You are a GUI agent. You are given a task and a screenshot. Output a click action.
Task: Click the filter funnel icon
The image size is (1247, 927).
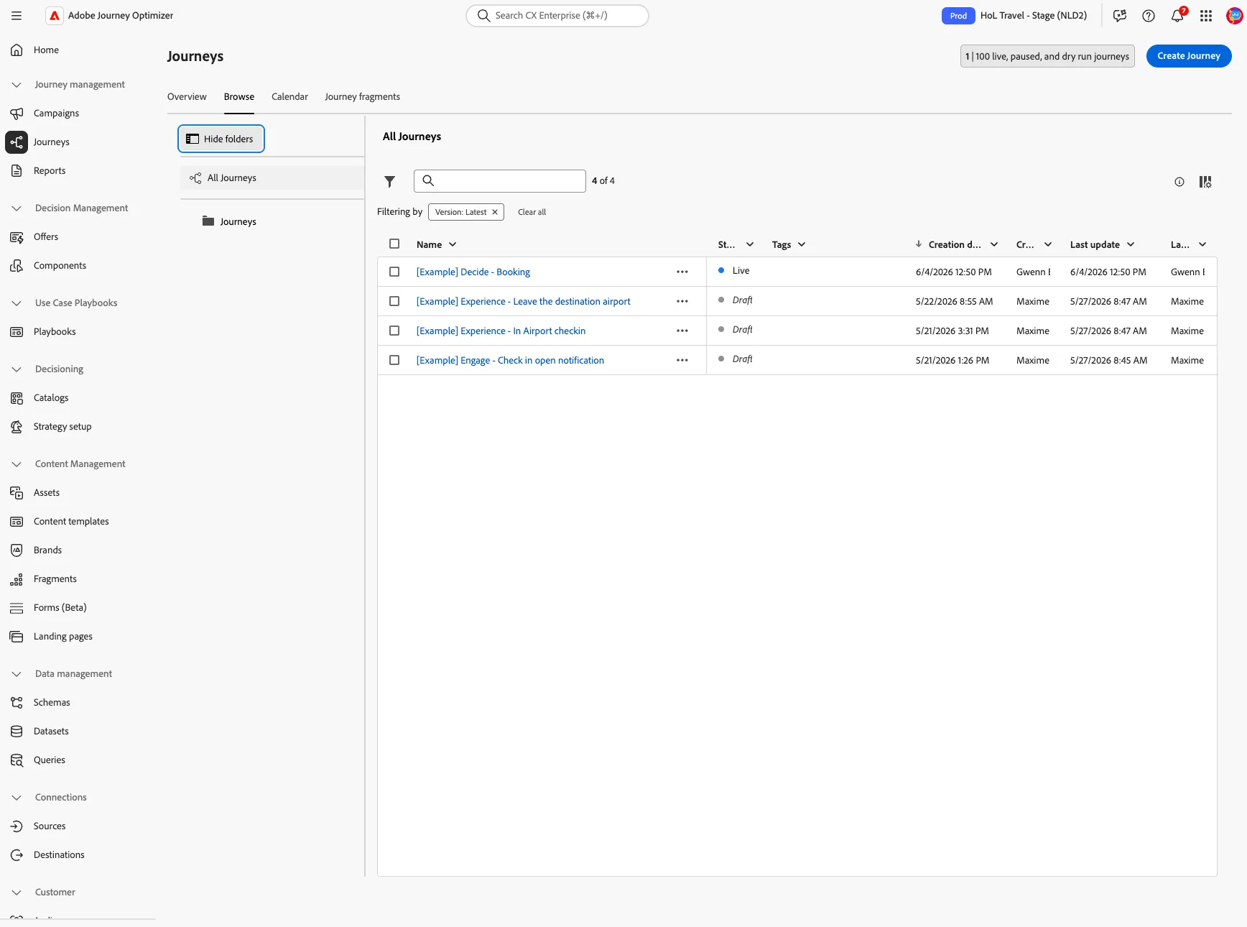pos(389,182)
